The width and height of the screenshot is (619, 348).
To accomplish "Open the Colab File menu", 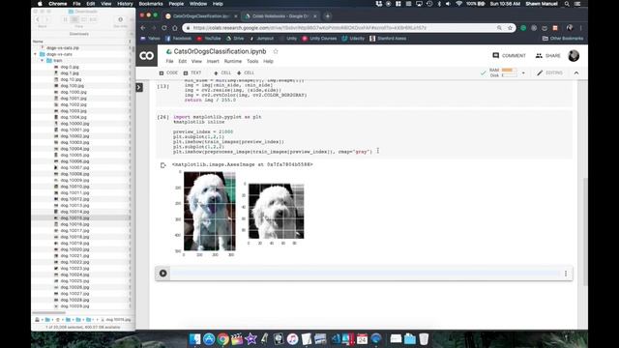I will pos(169,62).
